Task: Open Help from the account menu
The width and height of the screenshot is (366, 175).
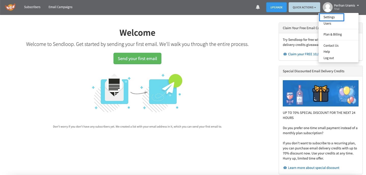Action: [x=327, y=52]
